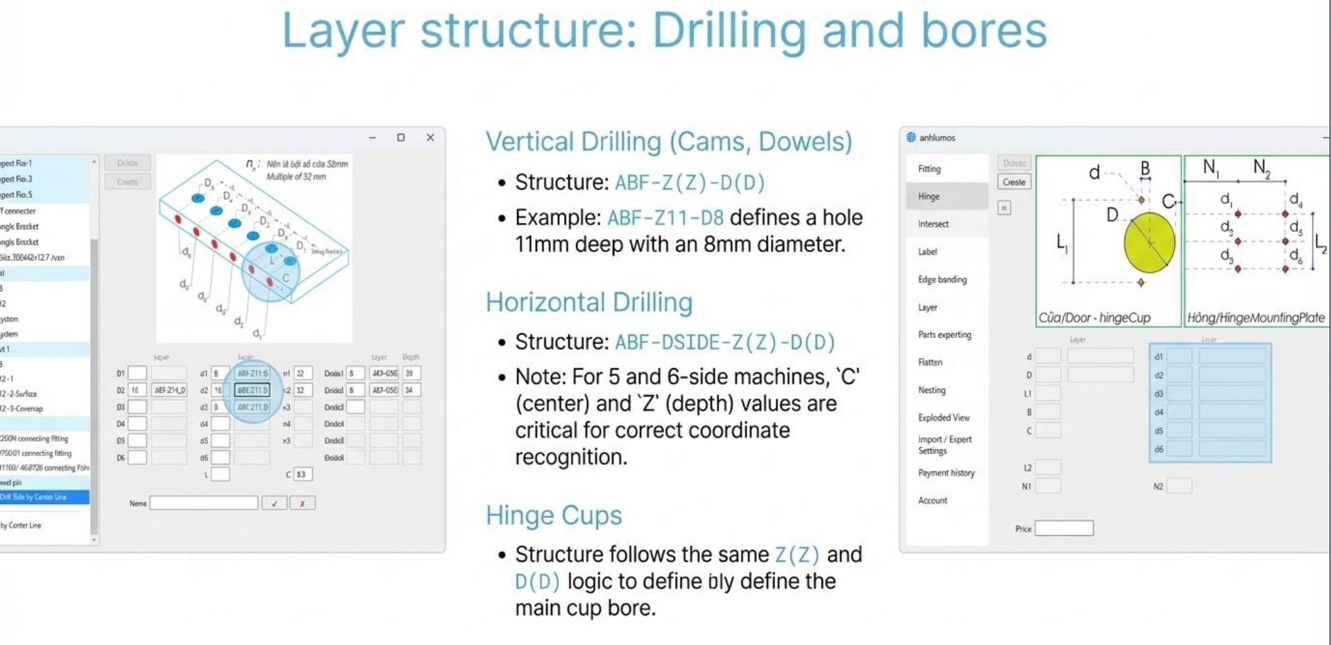Close the drilling dialog window
Image resolution: width=1331 pixels, height=645 pixels.
[x=430, y=137]
